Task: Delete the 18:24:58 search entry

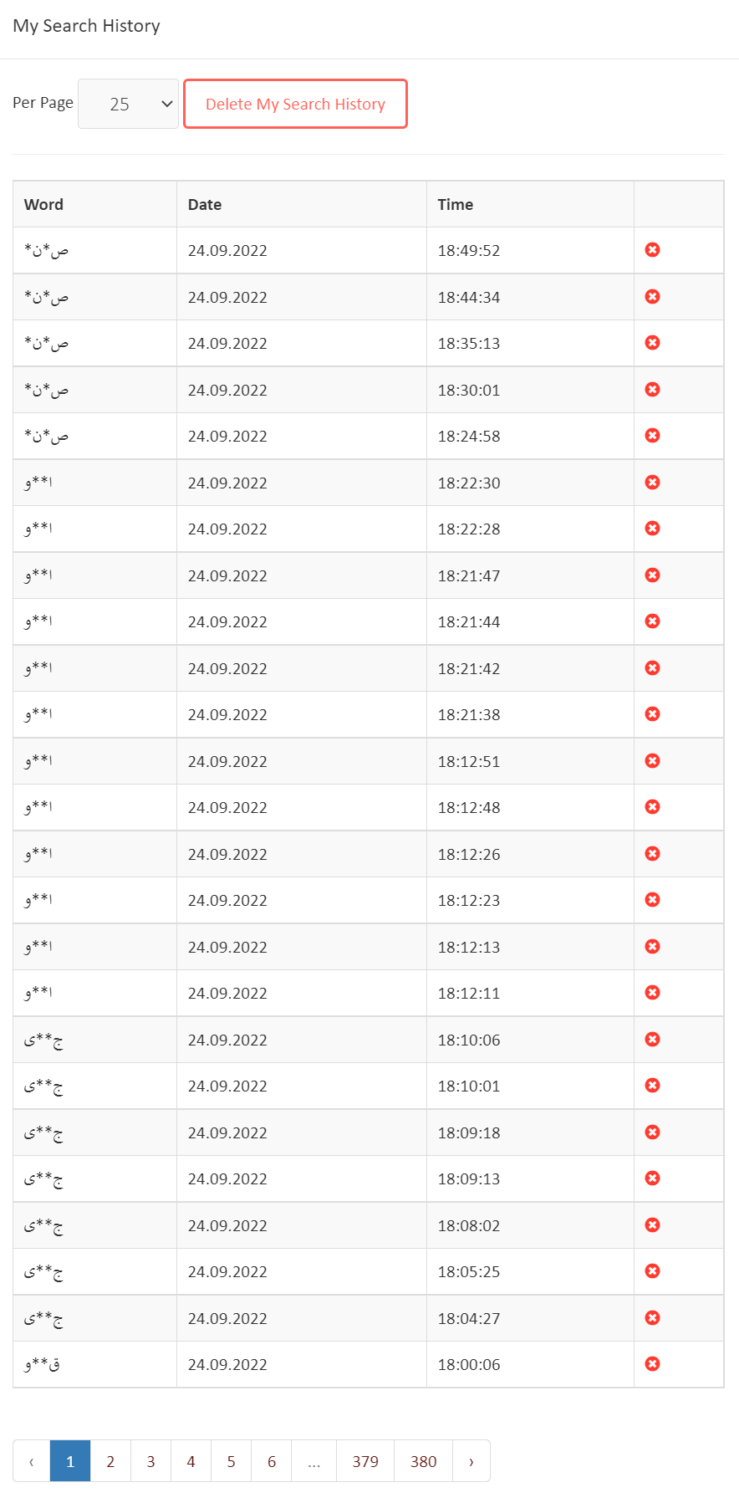Action: (653, 436)
